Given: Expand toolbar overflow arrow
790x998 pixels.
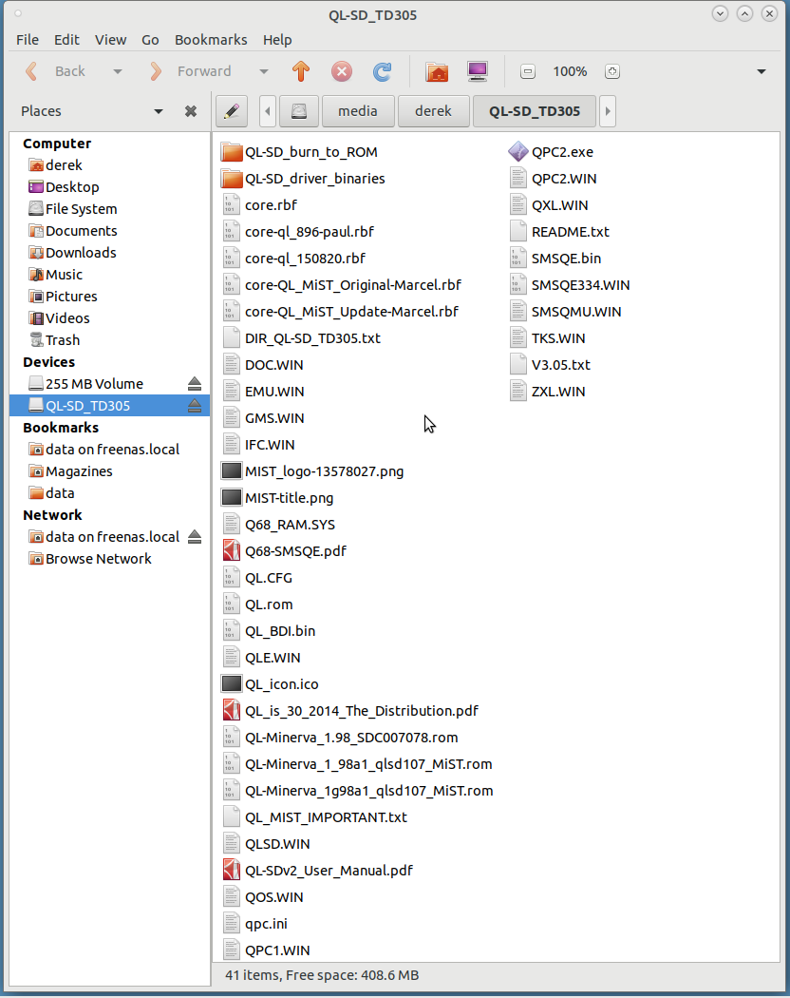Looking at the screenshot, I should tap(761, 72).
